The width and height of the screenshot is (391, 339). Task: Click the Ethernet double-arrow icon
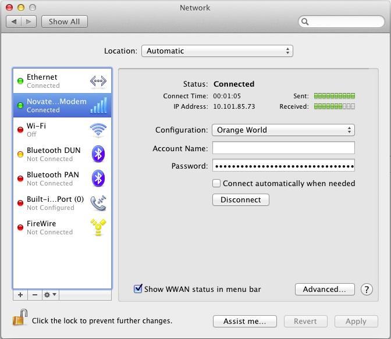pos(98,81)
